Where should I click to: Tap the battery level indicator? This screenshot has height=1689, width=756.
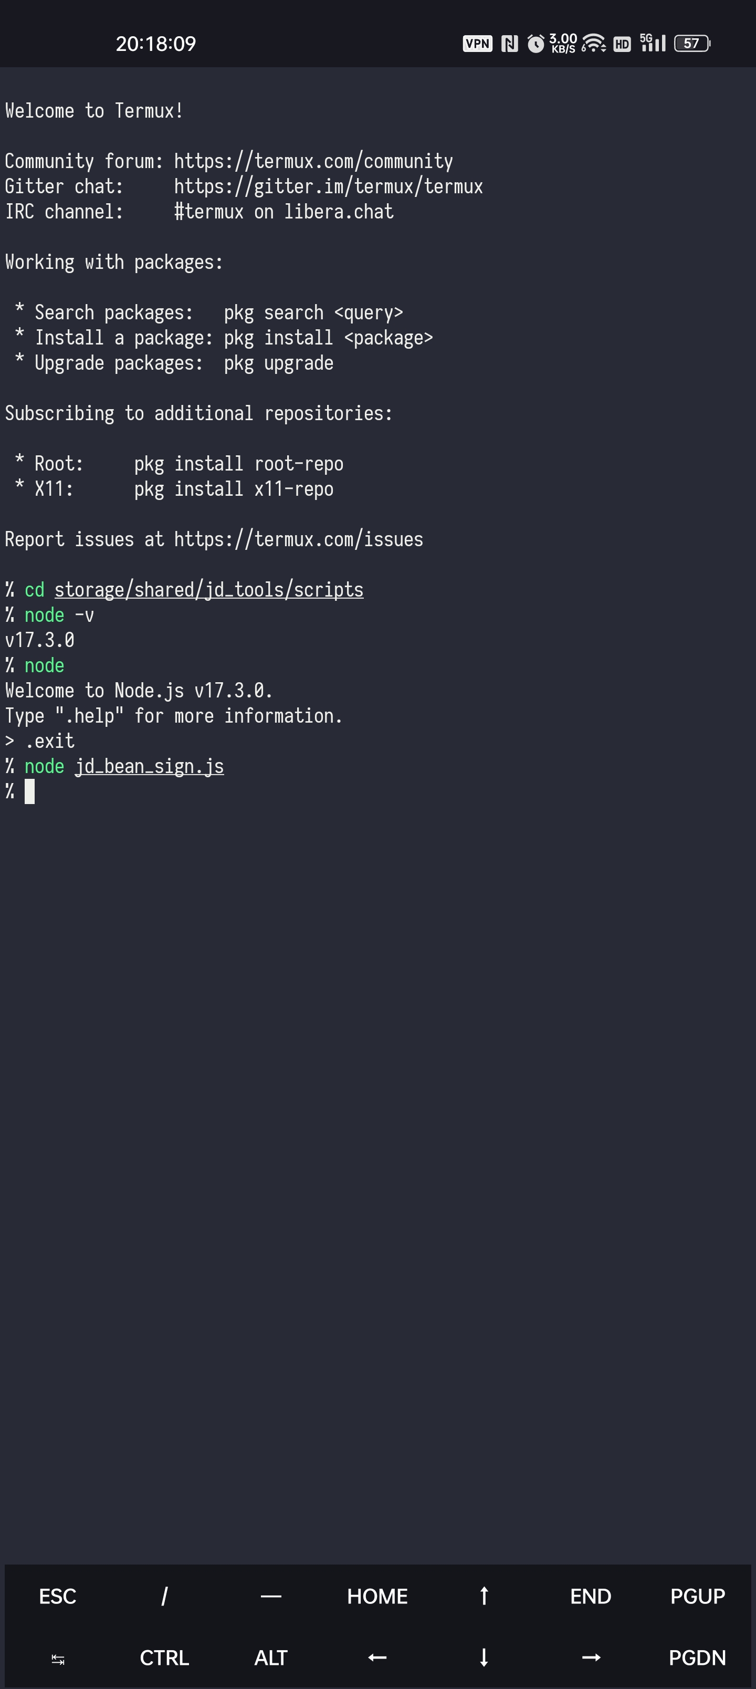[x=692, y=43]
